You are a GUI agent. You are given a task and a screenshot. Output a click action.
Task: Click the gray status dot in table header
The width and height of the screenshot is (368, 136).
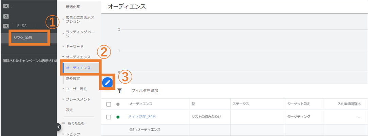pos(118,104)
